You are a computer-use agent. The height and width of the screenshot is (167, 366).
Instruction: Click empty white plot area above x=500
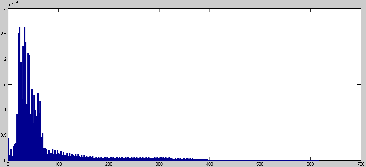coord(260,83)
